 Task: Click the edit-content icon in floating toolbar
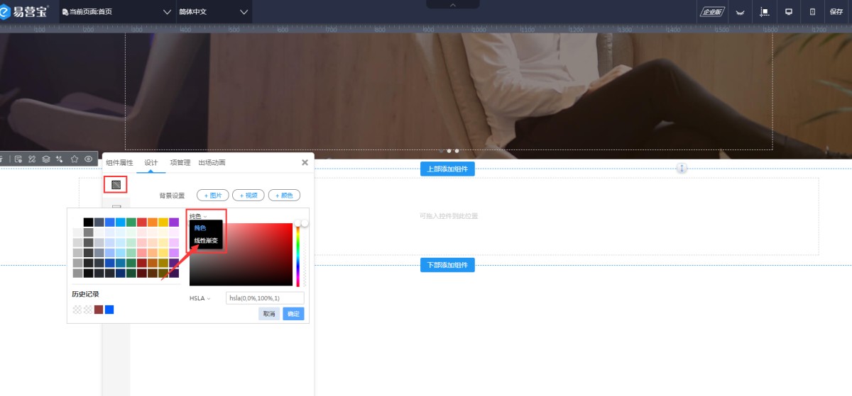coord(18,159)
